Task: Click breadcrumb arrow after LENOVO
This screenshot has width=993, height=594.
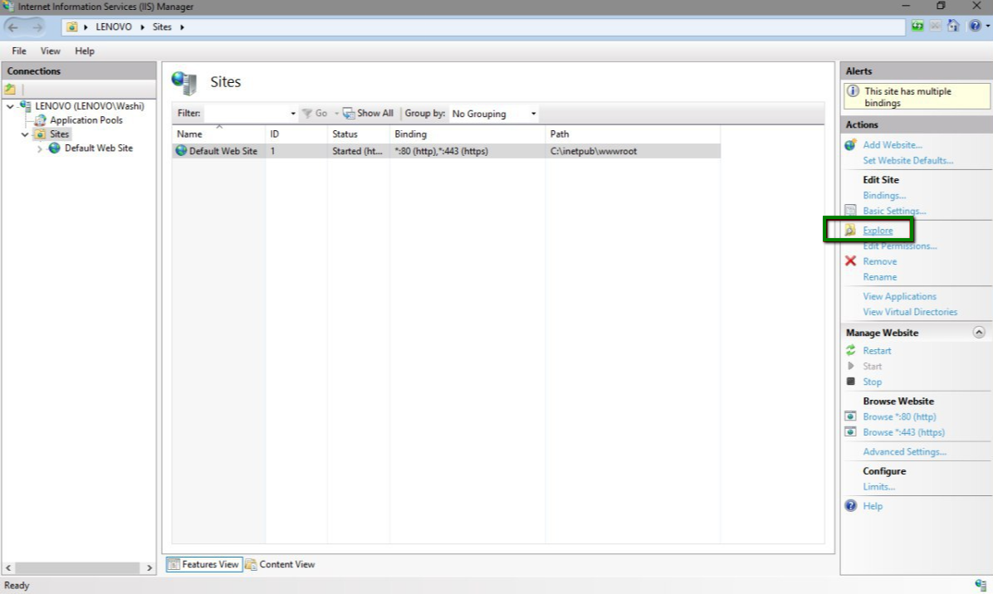Action: (143, 27)
